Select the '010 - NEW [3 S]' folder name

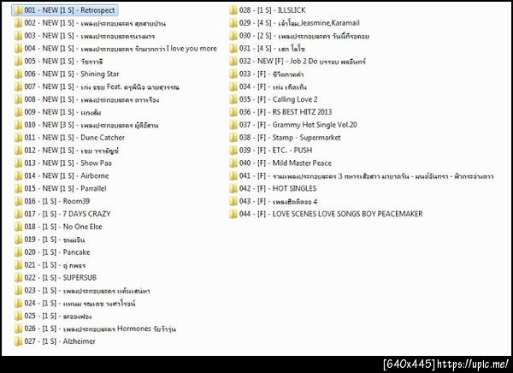pos(91,125)
